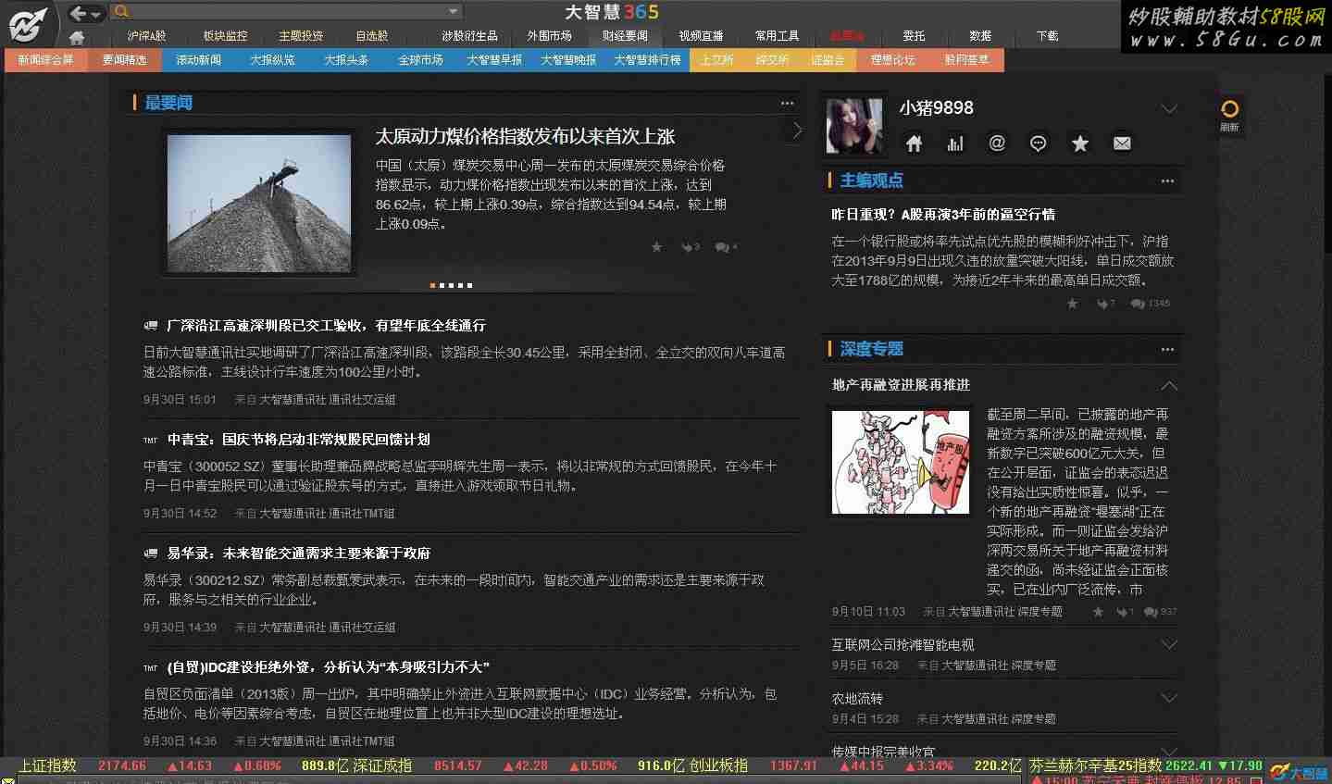
Task: Click the chat bubble messages icon
Action: [x=1039, y=143]
